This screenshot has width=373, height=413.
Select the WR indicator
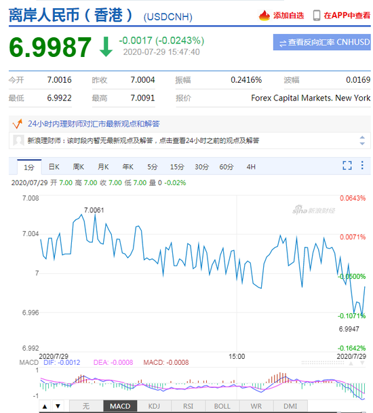[256, 406]
